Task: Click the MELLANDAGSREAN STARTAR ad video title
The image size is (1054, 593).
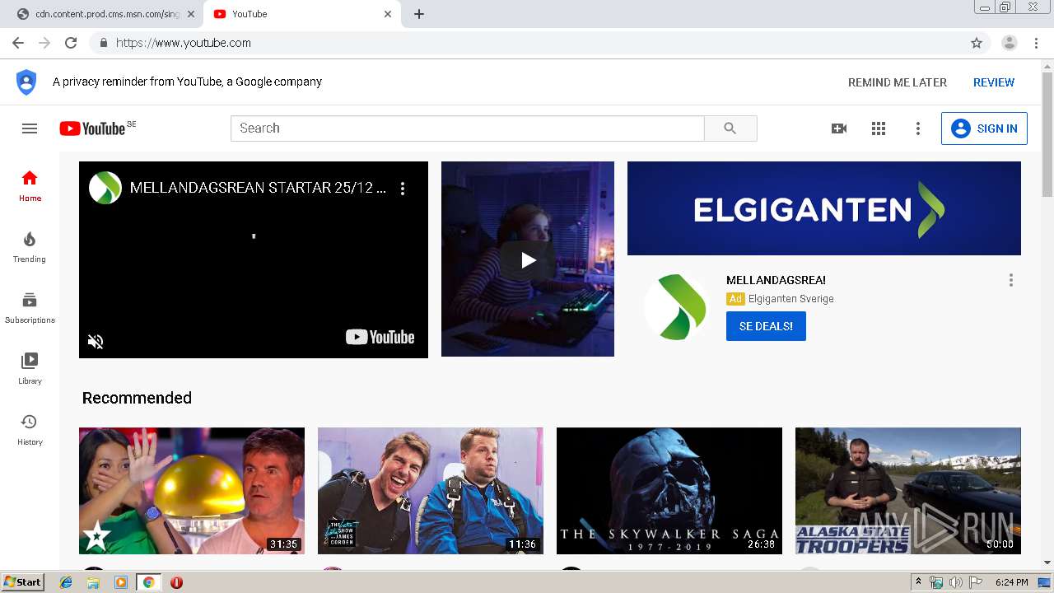Action: 258,188
